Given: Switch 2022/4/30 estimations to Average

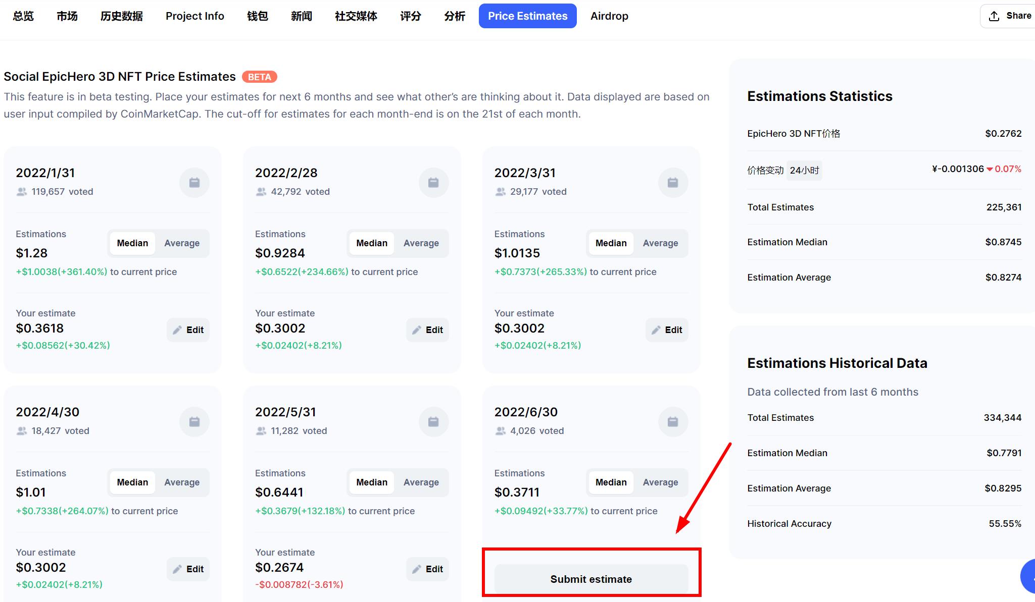Looking at the screenshot, I should [182, 482].
